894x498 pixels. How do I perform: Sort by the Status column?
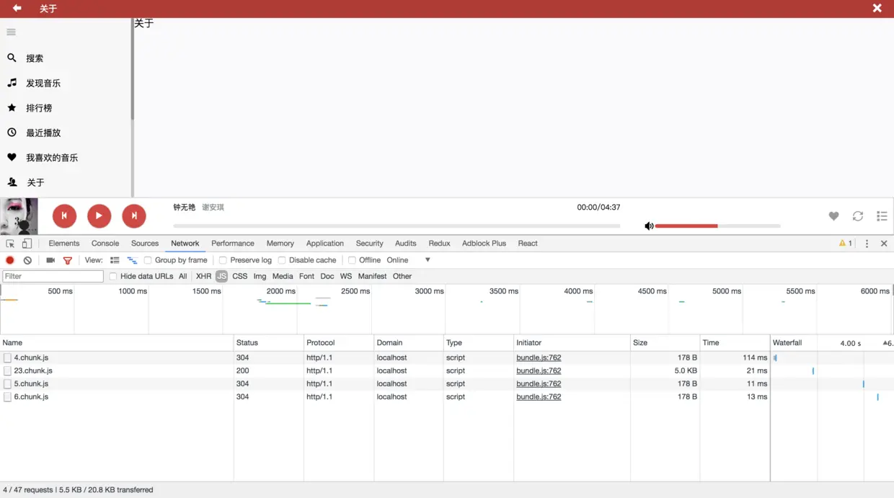[x=269, y=343]
